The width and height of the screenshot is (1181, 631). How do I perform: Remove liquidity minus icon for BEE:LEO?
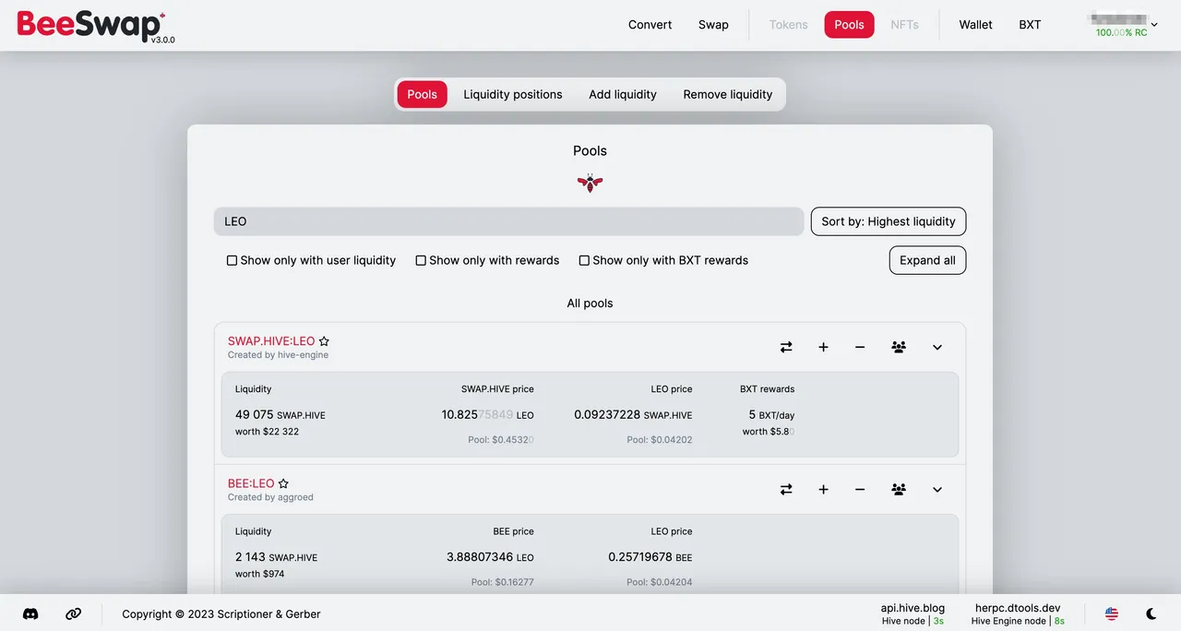coord(860,489)
